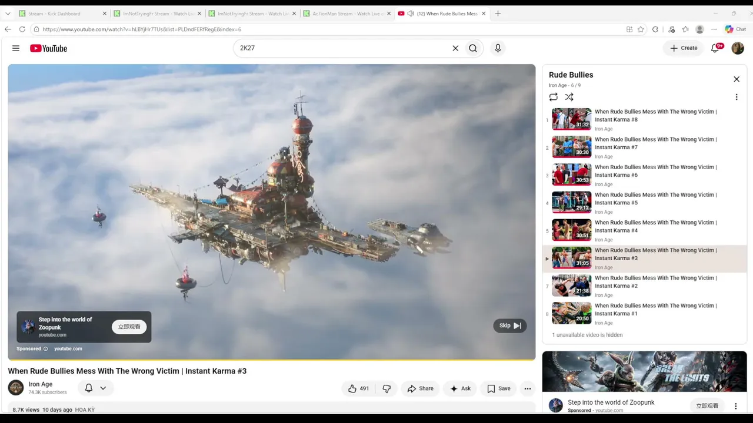Toggle shuffle playlist

pos(569,97)
